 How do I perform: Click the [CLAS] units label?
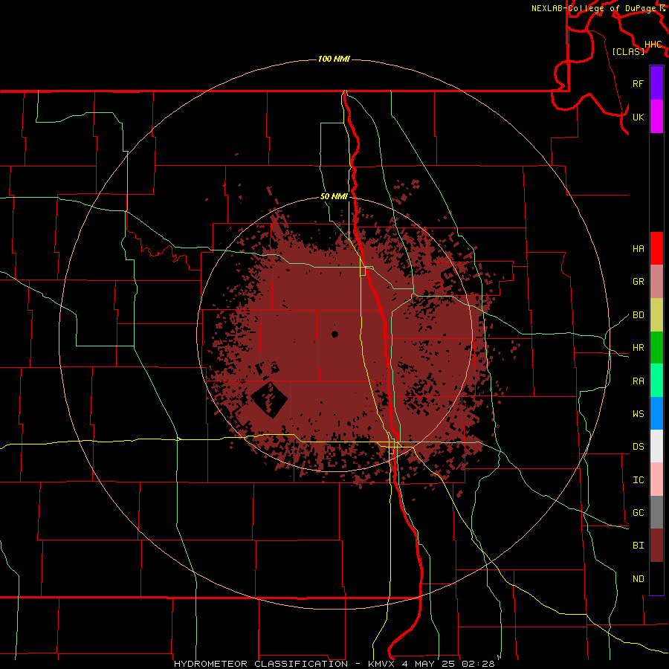coord(628,51)
